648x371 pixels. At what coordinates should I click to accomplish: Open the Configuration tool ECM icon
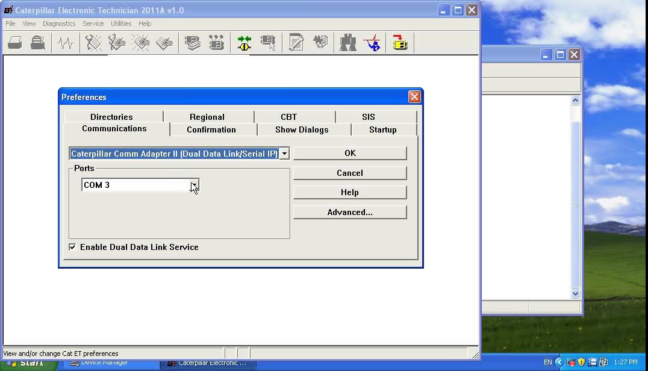tap(216, 43)
